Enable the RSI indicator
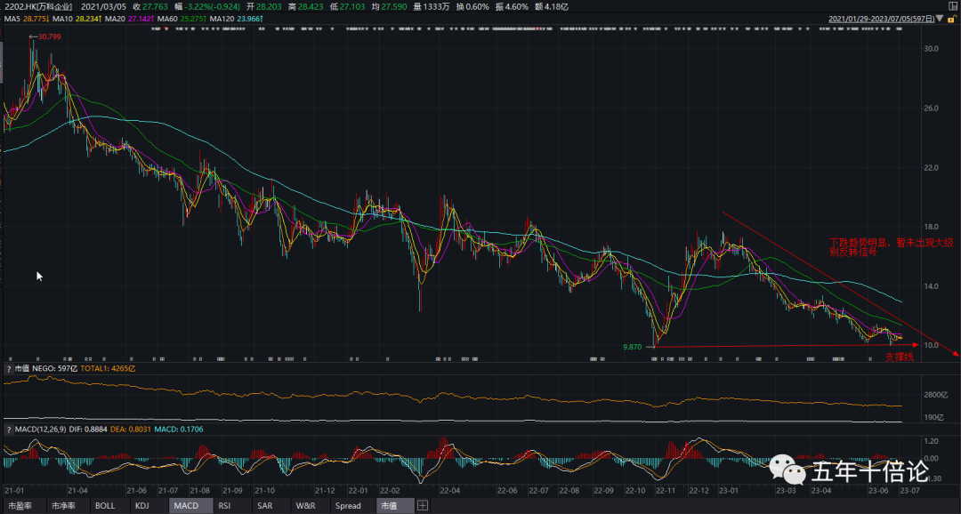This screenshot has width=961, height=514. [x=224, y=506]
